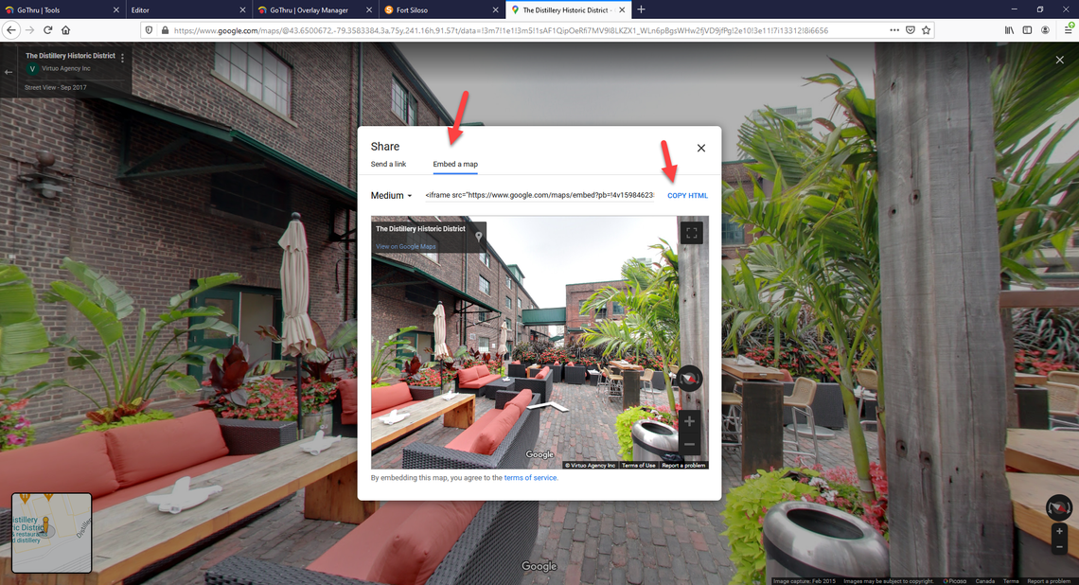This screenshot has width=1079, height=585.
Task: Open the View on Google Maps link
Action: 406,246
